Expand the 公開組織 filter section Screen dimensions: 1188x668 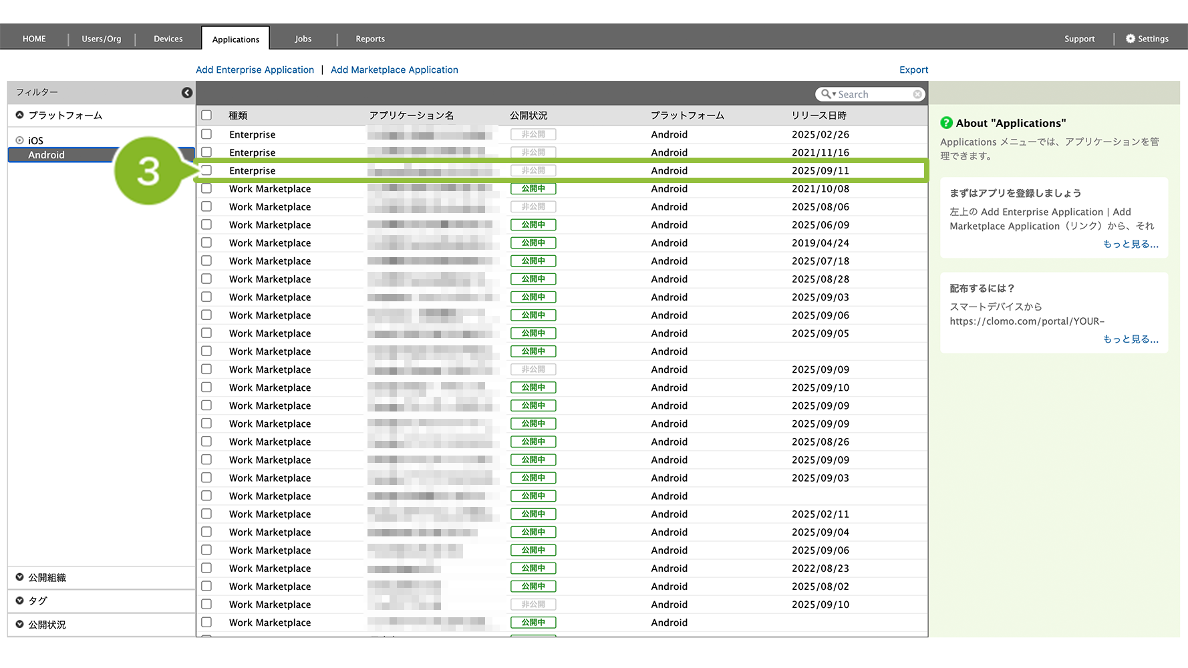click(20, 577)
